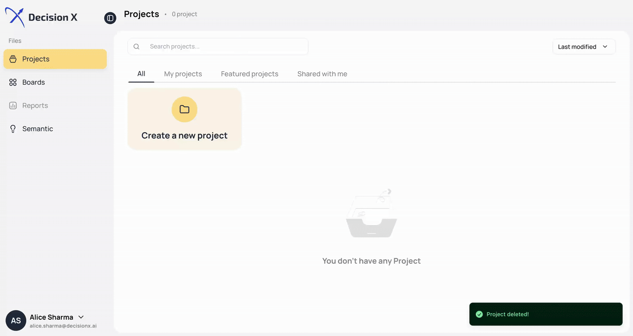Click the search magnifier icon
This screenshot has height=336, width=633.
click(x=136, y=47)
